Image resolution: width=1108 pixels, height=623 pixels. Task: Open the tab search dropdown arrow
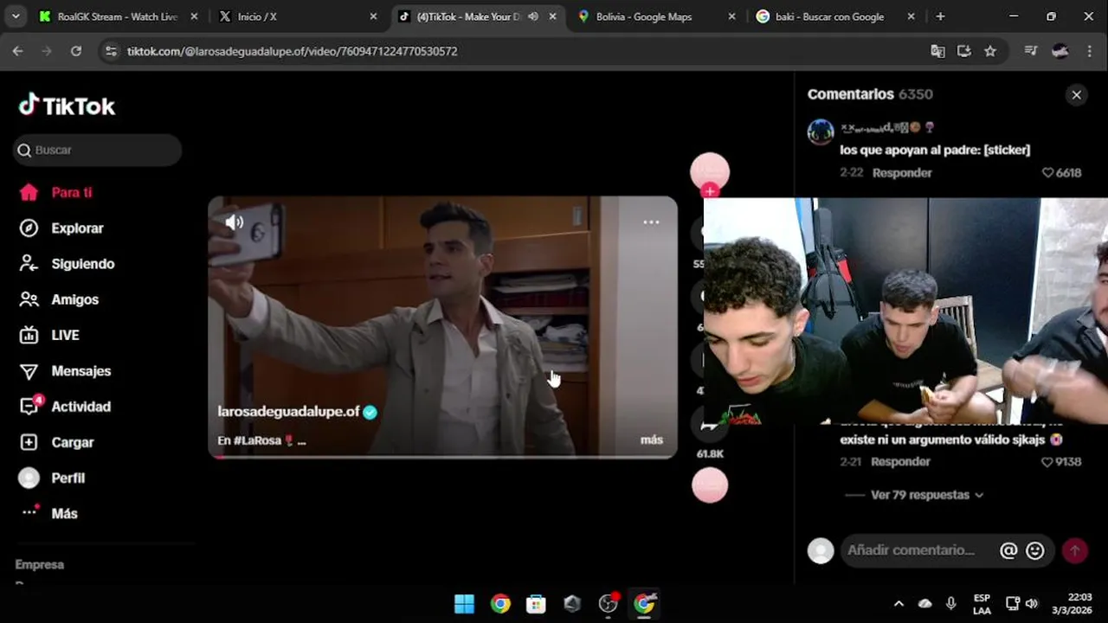pyautogui.click(x=16, y=16)
